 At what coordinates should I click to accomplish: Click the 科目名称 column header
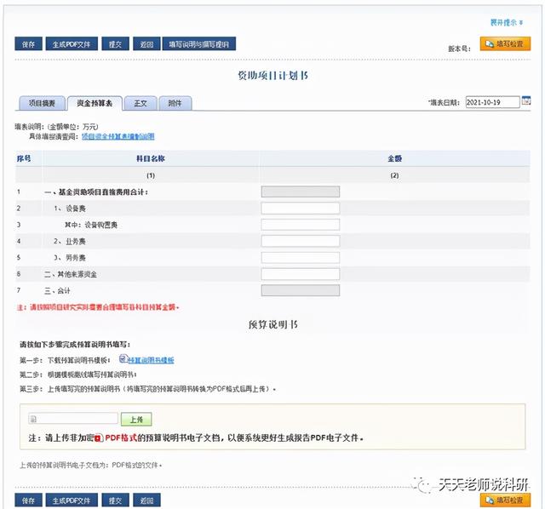[x=151, y=158]
